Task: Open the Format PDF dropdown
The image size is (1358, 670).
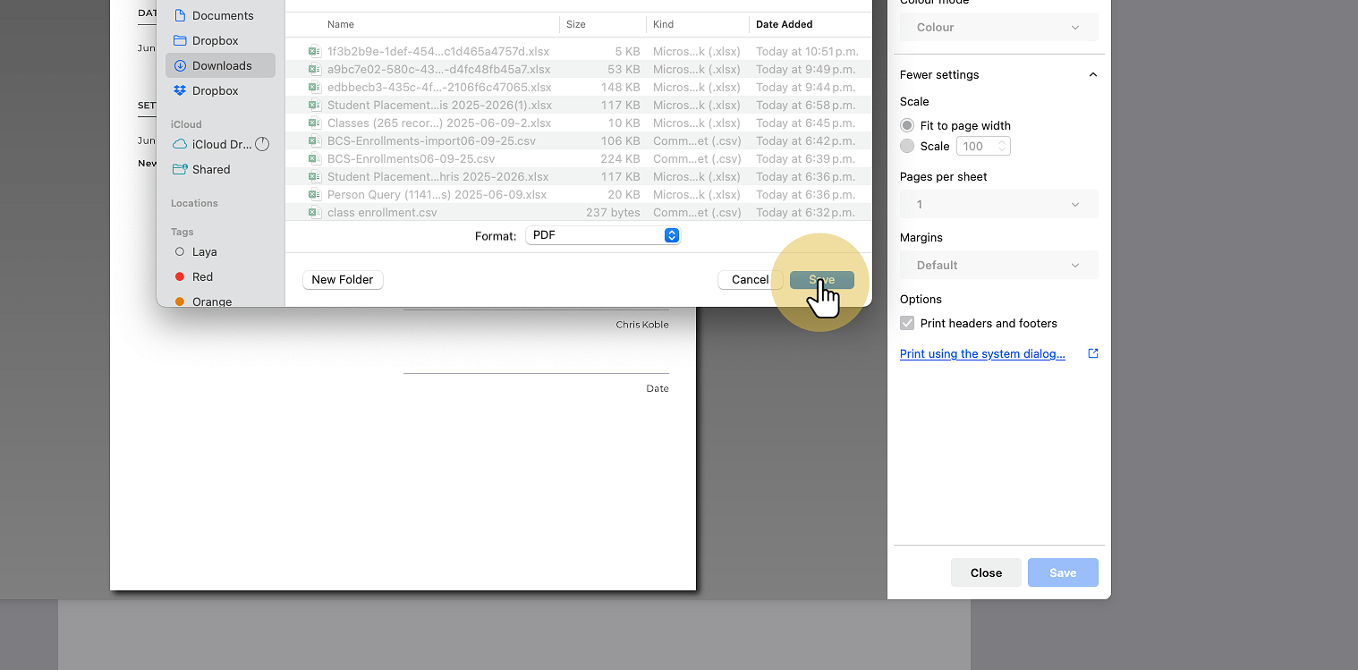Action: (603, 235)
